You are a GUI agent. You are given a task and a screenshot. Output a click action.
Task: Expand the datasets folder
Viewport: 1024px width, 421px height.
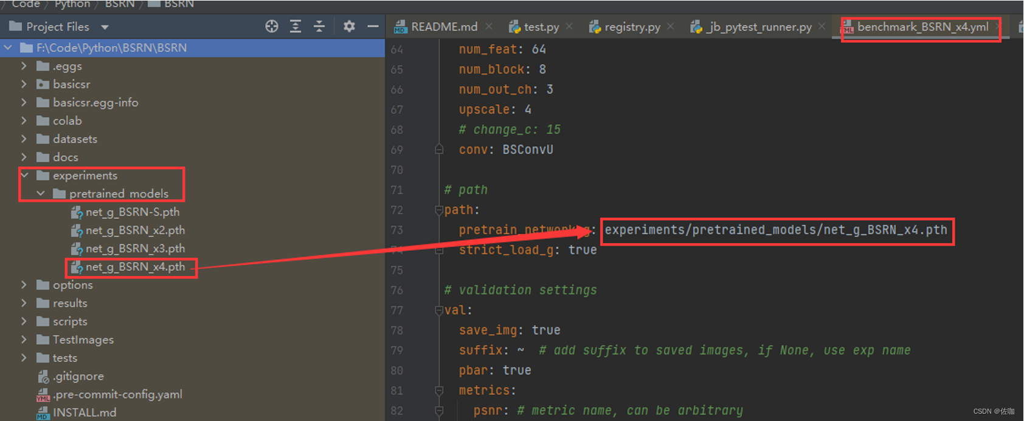click(x=24, y=139)
